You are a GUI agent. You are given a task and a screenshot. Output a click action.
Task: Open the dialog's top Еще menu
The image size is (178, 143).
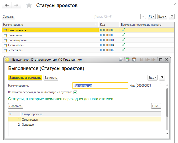pos(153,78)
